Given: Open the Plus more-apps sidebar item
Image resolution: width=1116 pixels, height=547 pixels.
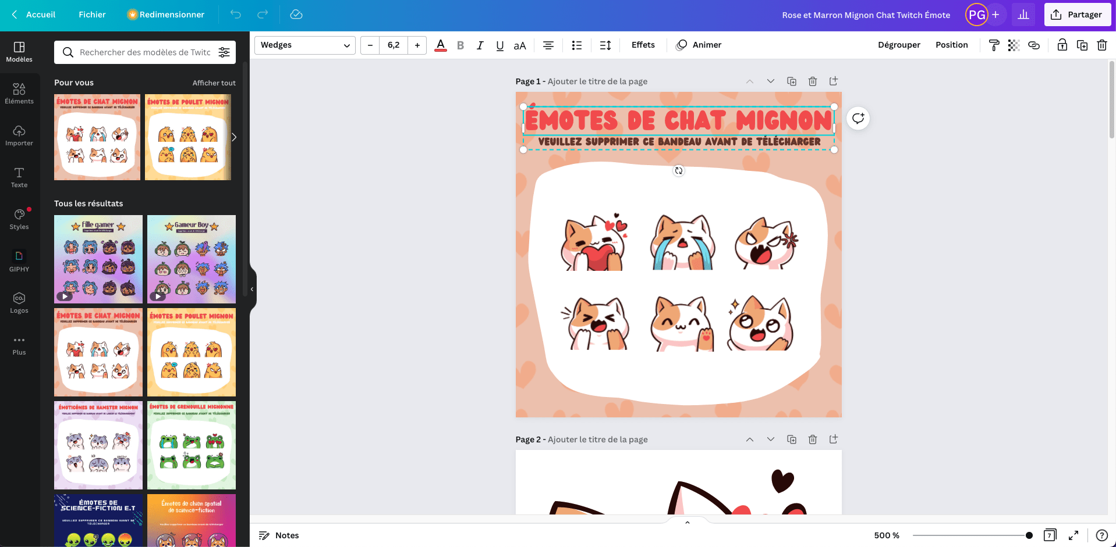Looking at the screenshot, I should tap(19, 345).
